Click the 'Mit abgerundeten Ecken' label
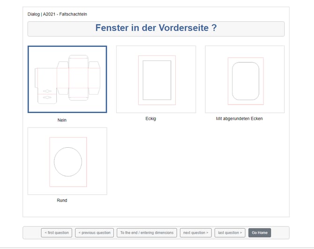This screenshot has height=249, width=314. 239,119
